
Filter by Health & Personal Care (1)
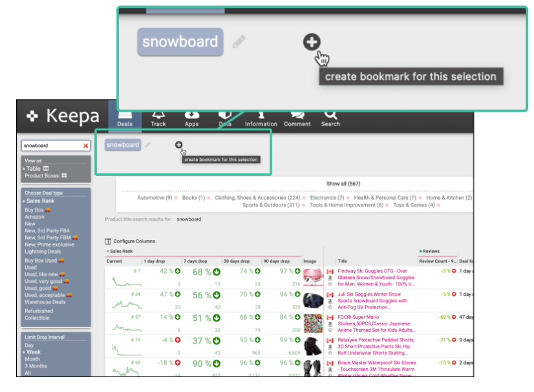(x=385, y=198)
